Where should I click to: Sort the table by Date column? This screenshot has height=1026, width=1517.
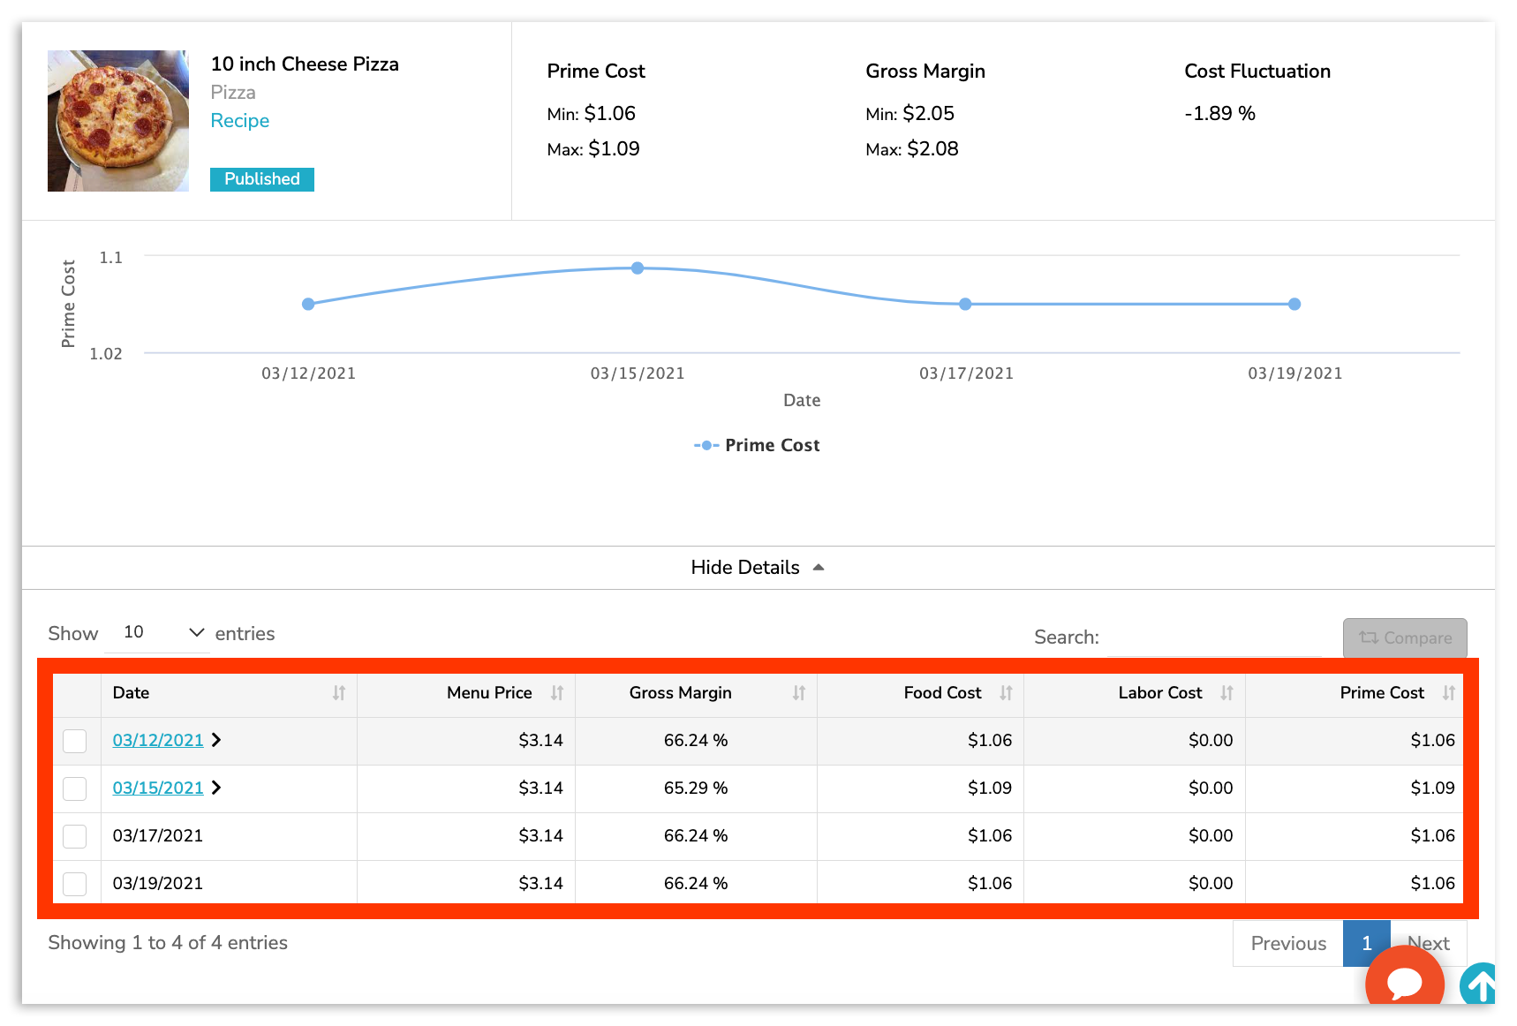[x=340, y=694]
